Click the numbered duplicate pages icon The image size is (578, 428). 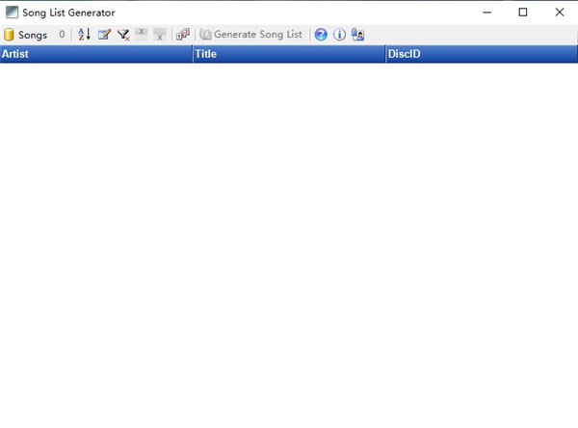pyautogui.click(x=183, y=35)
